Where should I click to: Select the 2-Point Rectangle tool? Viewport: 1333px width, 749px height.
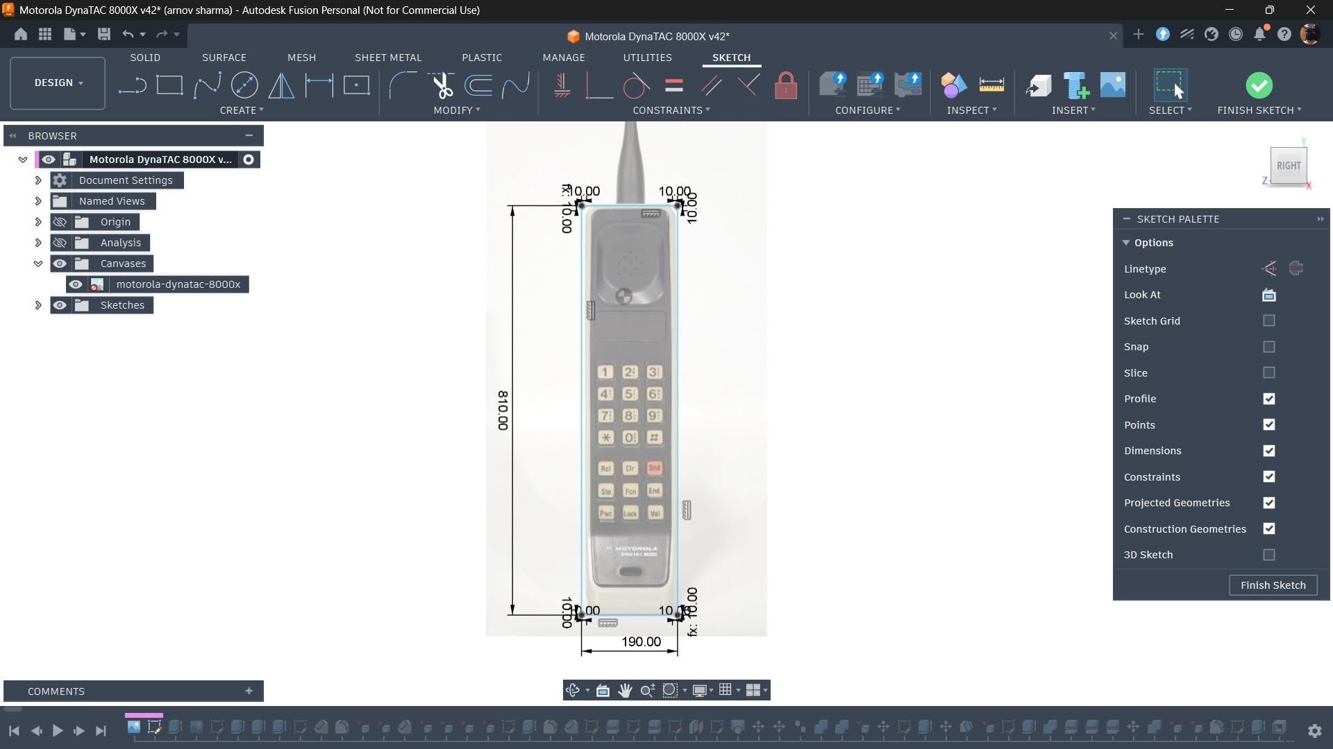coord(169,86)
